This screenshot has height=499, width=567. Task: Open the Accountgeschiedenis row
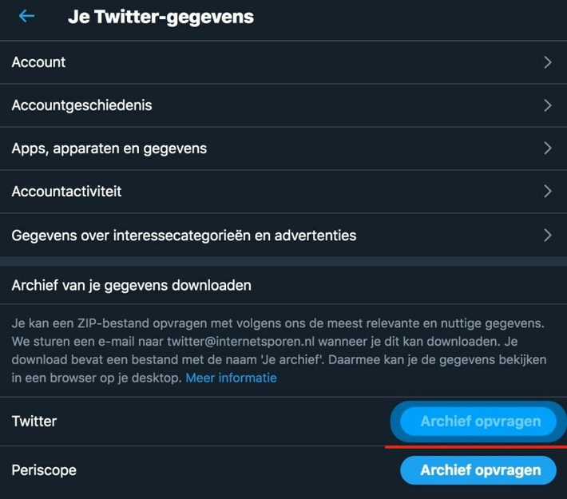click(283, 105)
